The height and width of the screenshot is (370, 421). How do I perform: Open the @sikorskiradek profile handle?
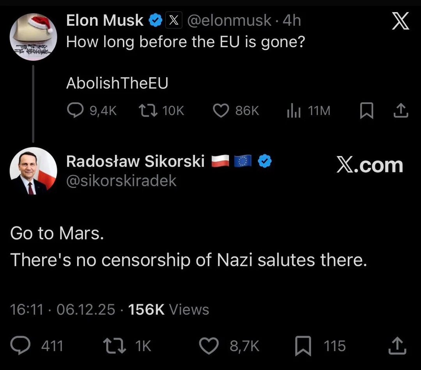pyautogui.click(x=122, y=181)
